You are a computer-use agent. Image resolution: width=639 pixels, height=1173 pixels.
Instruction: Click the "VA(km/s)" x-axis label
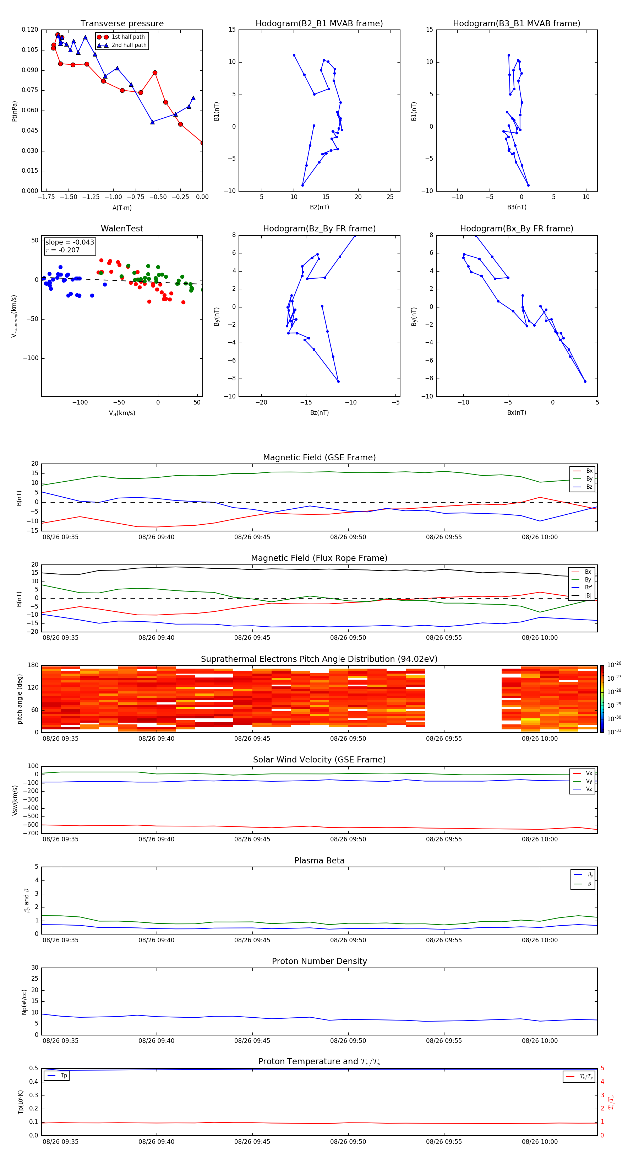click(122, 413)
